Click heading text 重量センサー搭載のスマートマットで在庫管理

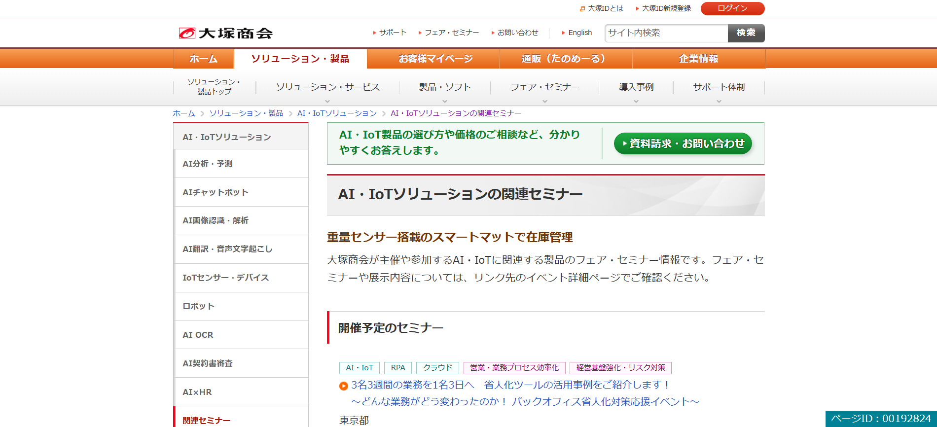(450, 237)
